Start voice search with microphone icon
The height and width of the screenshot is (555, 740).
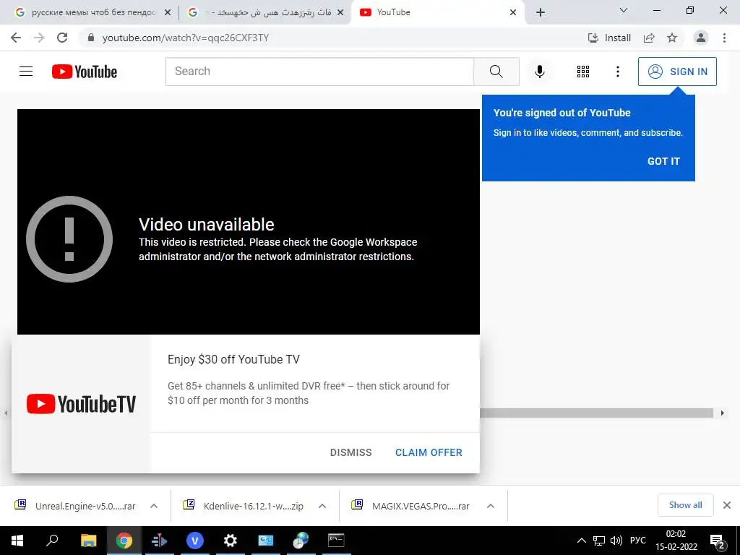(539, 72)
